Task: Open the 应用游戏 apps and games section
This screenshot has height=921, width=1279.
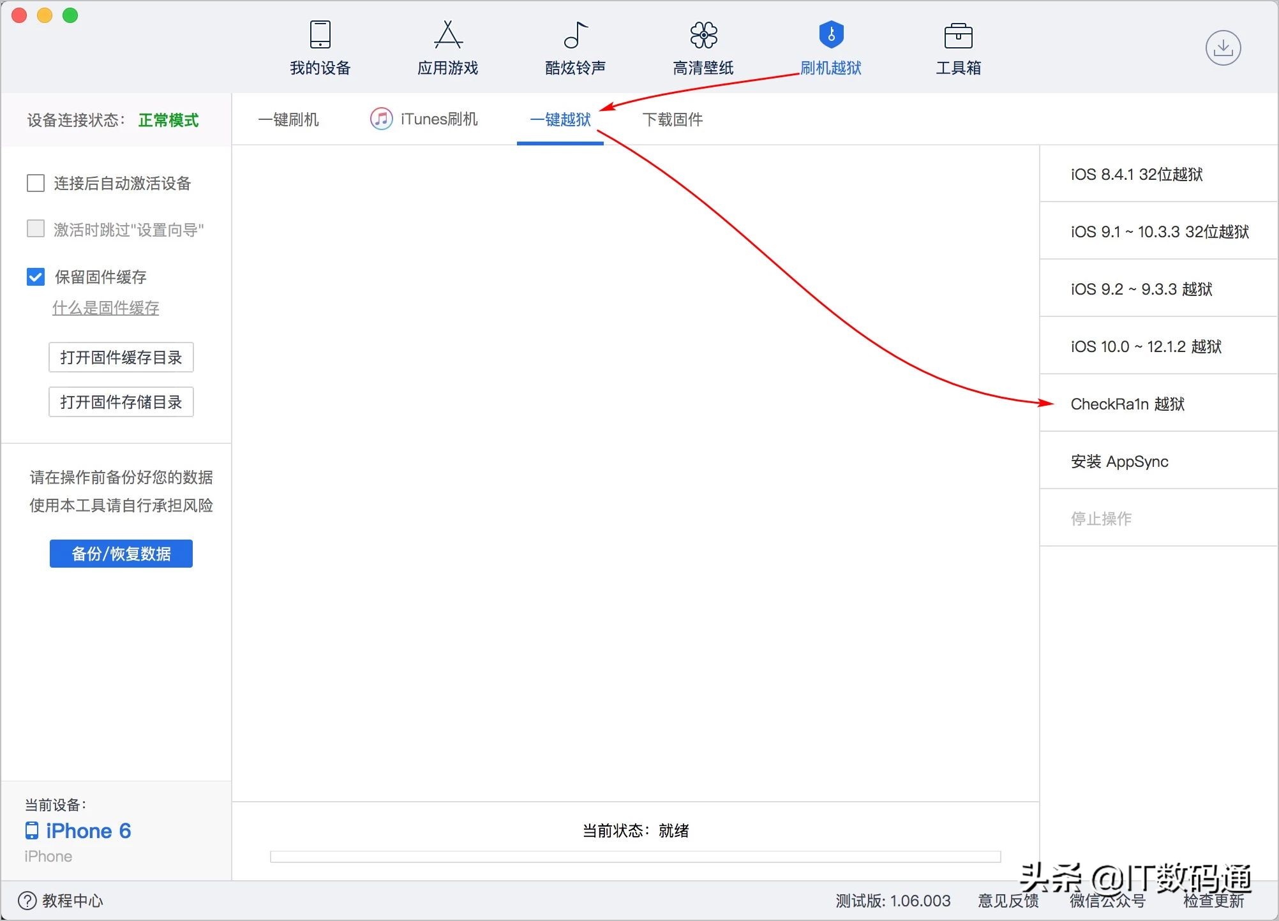Action: (x=447, y=48)
